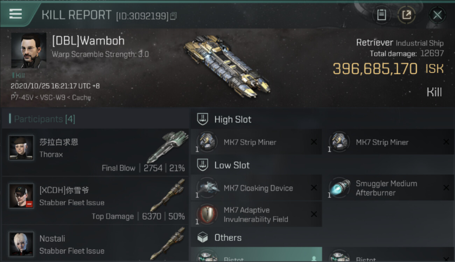Click the Smuggler Medium Afterburner icon
This screenshot has height=262, width=455.
coord(339,188)
